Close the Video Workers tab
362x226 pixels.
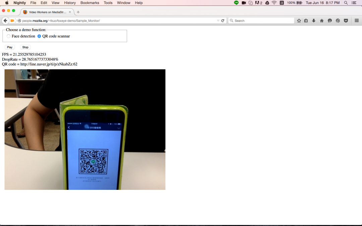point(70,12)
